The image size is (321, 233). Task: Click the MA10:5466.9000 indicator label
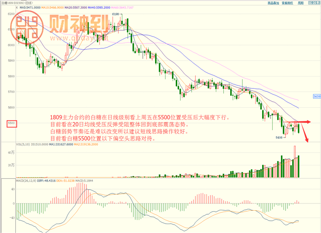click(x=52, y=7)
